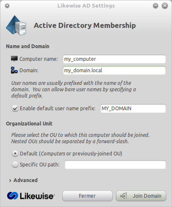Click the Fermer button
This screenshot has width=172, height=207.
(x=87, y=196)
